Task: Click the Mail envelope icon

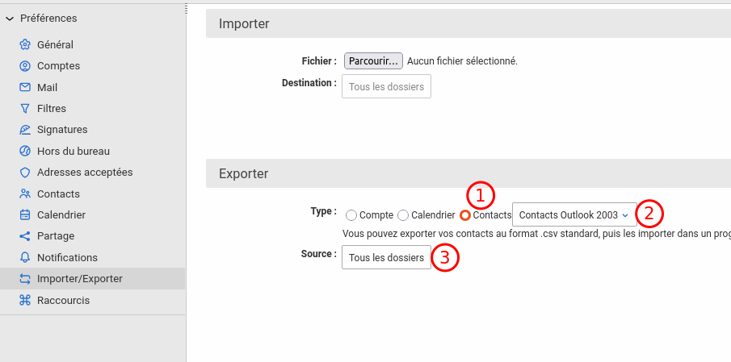Action: [x=25, y=88]
